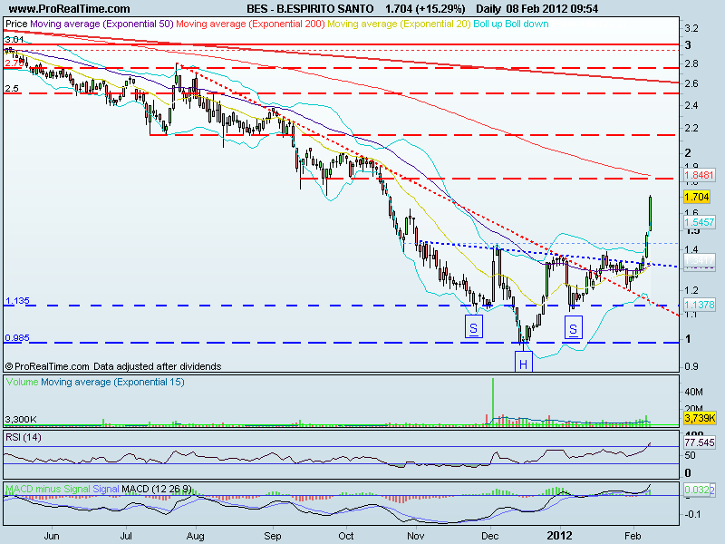Click the Jul label on the time axis
This screenshot has width=725, height=544.
click(x=126, y=536)
